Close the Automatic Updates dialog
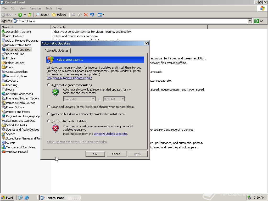This screenshot has height=201, width=268. click(147, 43)
